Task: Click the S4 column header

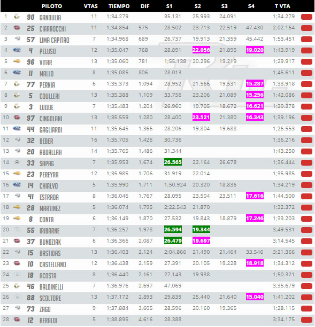Action: coord(251,6)
